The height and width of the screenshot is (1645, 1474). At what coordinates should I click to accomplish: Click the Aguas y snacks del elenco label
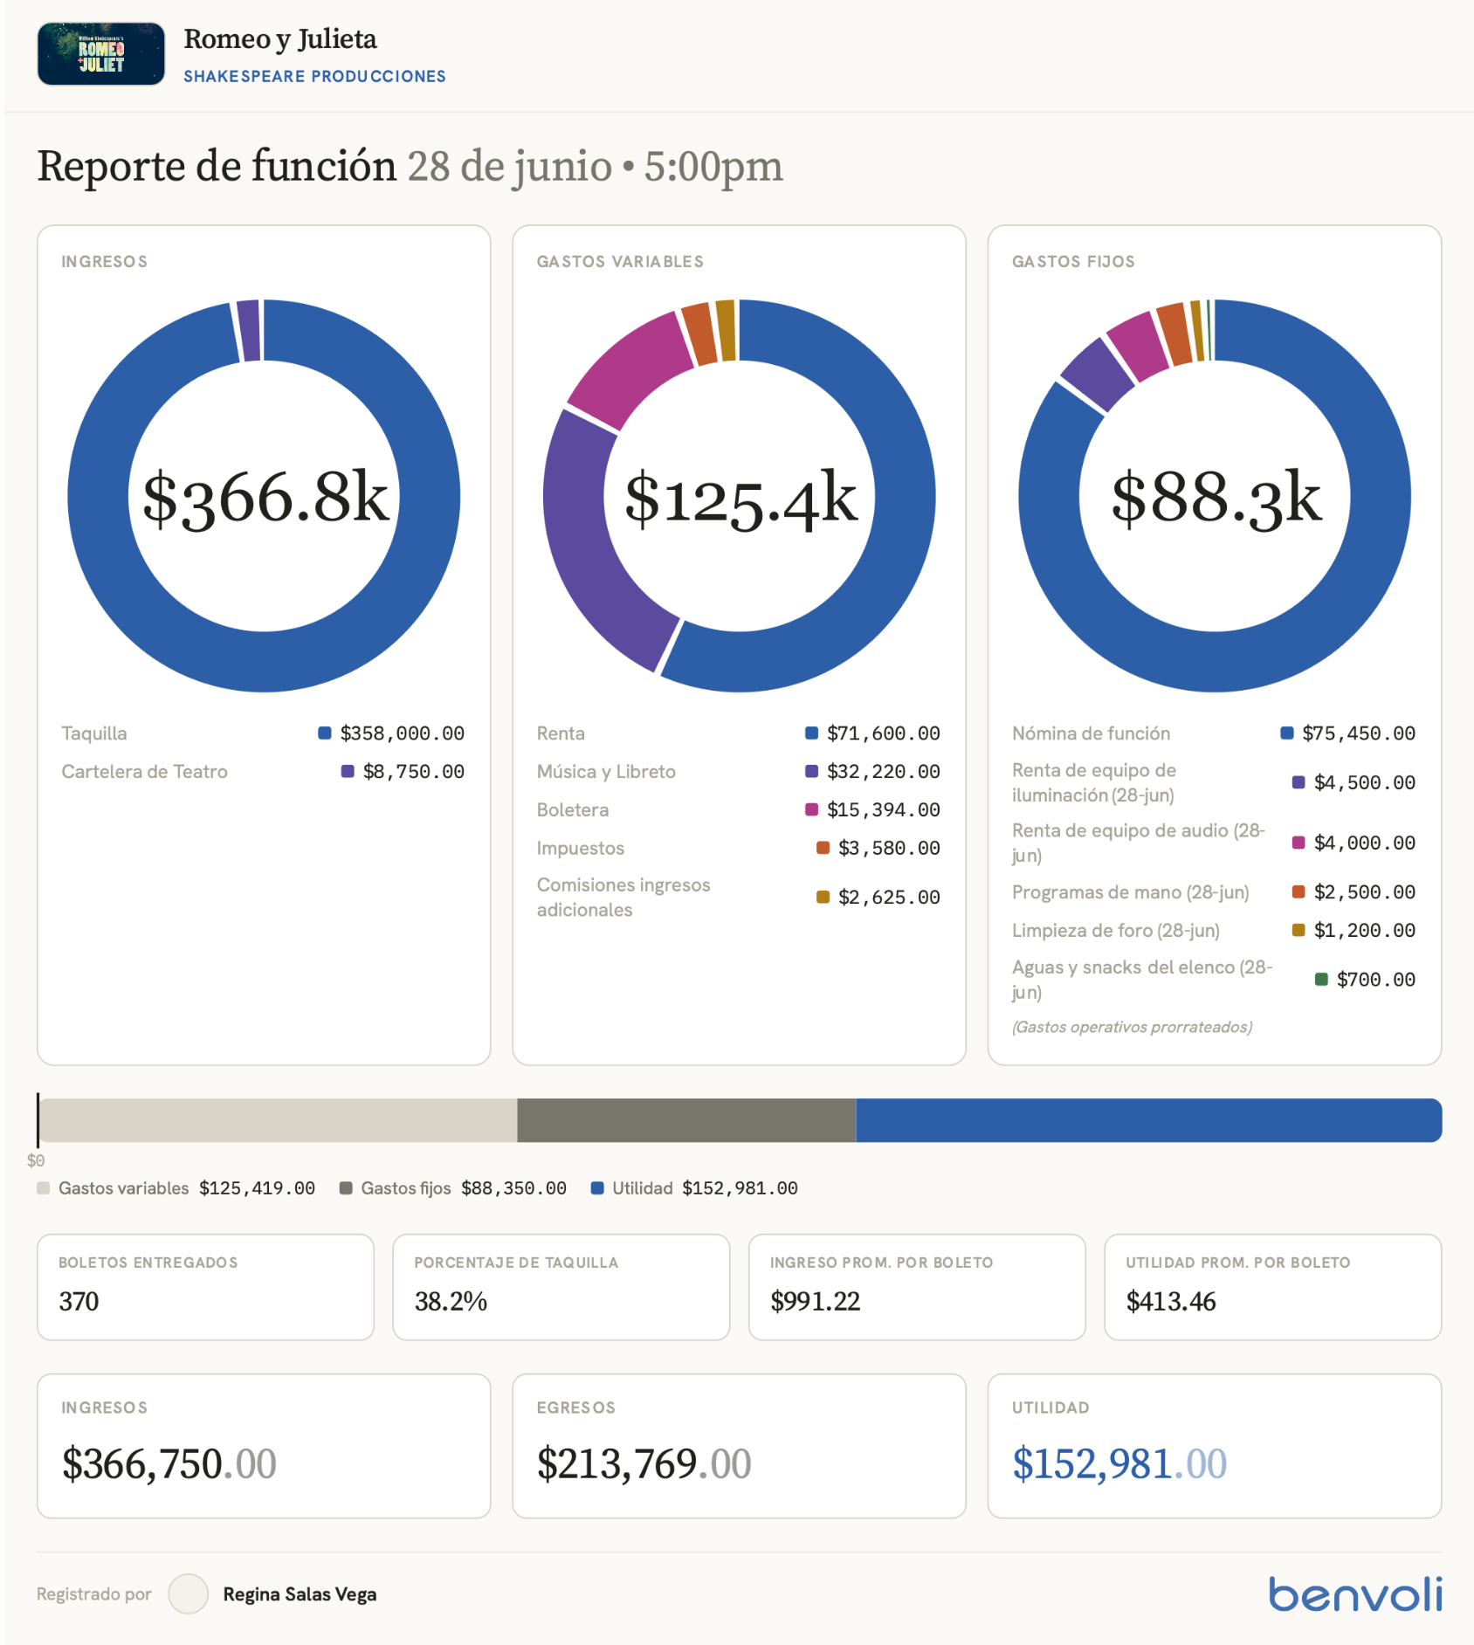(x=1142, y=980)
